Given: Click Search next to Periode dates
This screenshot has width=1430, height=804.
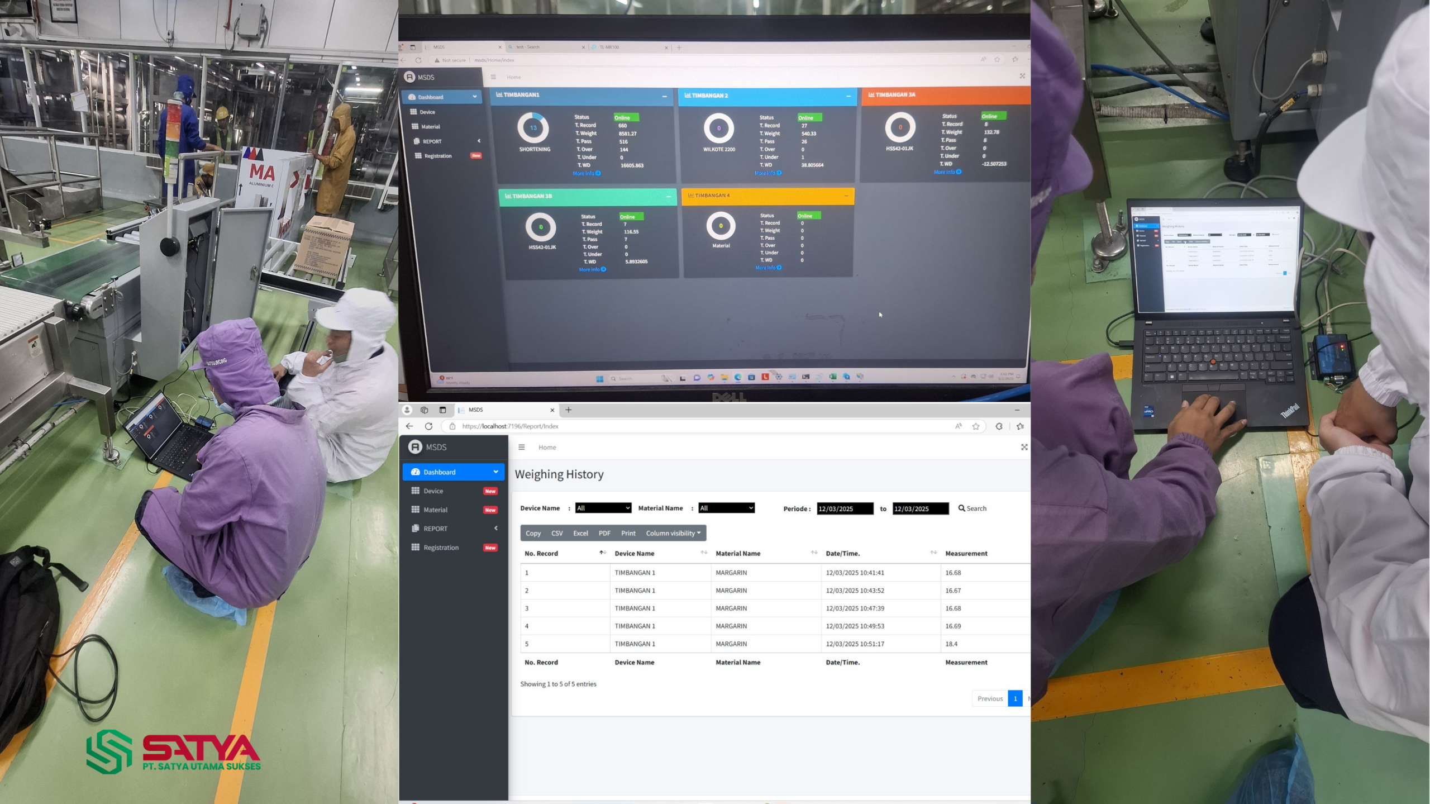Looking at the screenshot, I should (x=973, y=508).
